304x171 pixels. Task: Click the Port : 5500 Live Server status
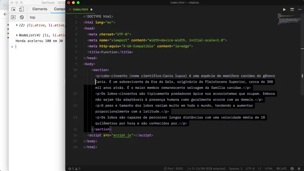point(173,169)
